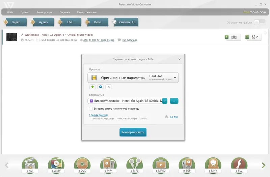The height and width of the screenshot is (177, 270).
Task: Expand the Оригинальные параметры profile dropdown
Action: click(133, 78)
